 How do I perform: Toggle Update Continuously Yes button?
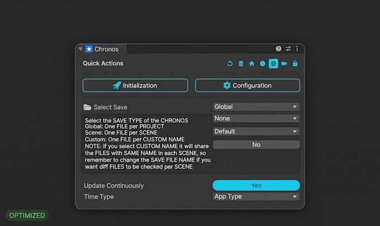click(256, 185)
